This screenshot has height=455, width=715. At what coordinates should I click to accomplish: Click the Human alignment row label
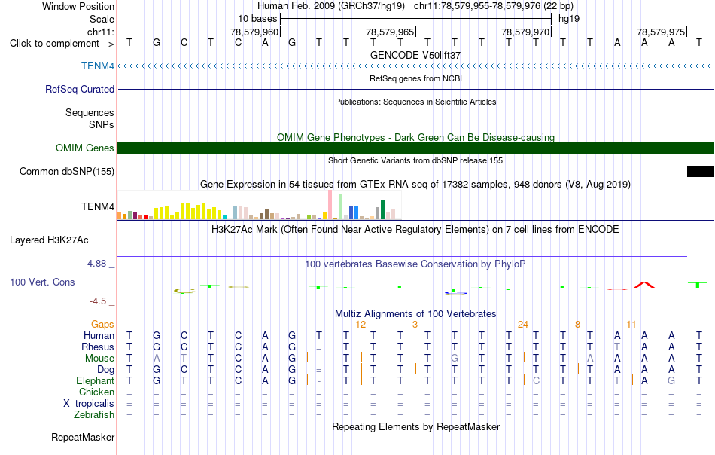click(x=99, y=335)
